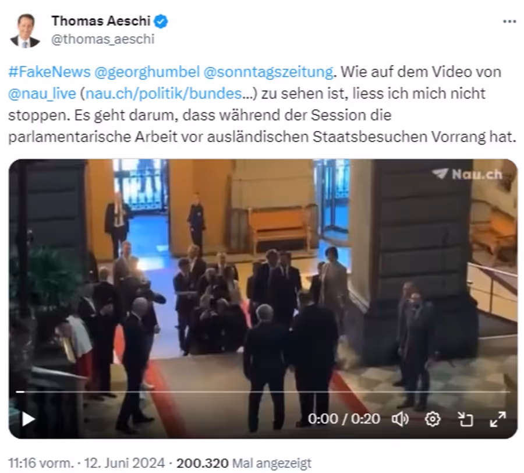Click the blue verified badge

click(x=161, y=22)
